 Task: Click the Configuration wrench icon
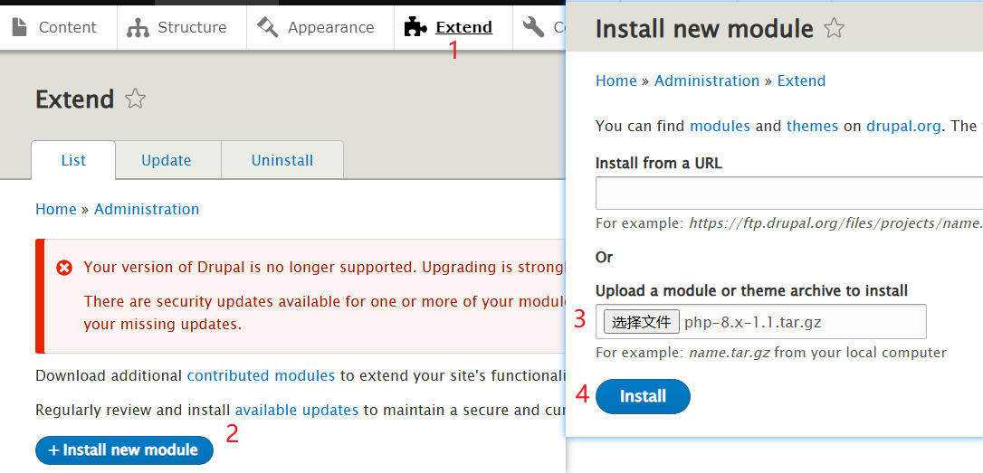[x=534, y=27]
